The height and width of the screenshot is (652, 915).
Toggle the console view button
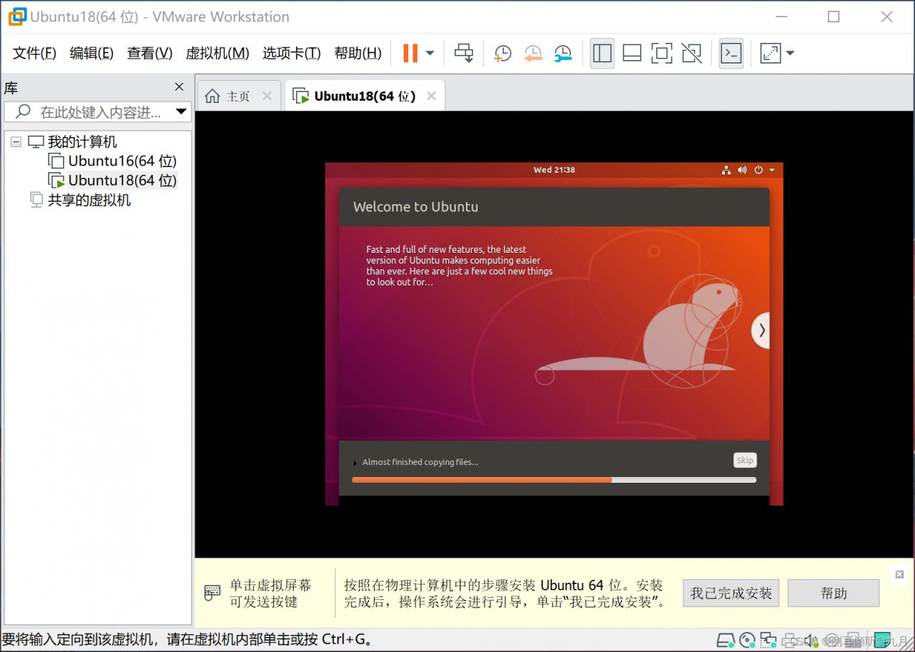click(731, 53)
